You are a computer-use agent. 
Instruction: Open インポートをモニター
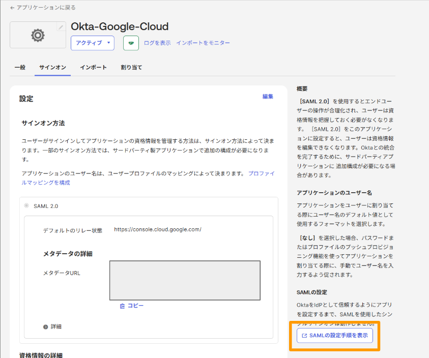pyautogui.click(x=203, y=43)
